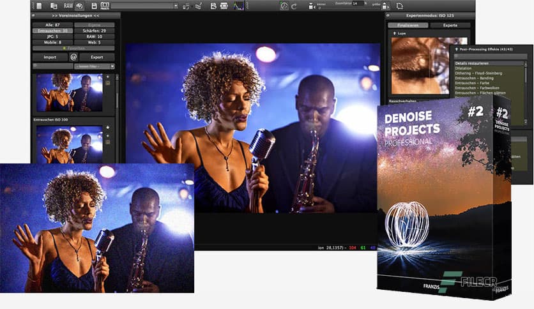Viewport: 534px width, 309px height.
Task: Click the crop/rotate icon in toolbar
Action: pos(399,6)
